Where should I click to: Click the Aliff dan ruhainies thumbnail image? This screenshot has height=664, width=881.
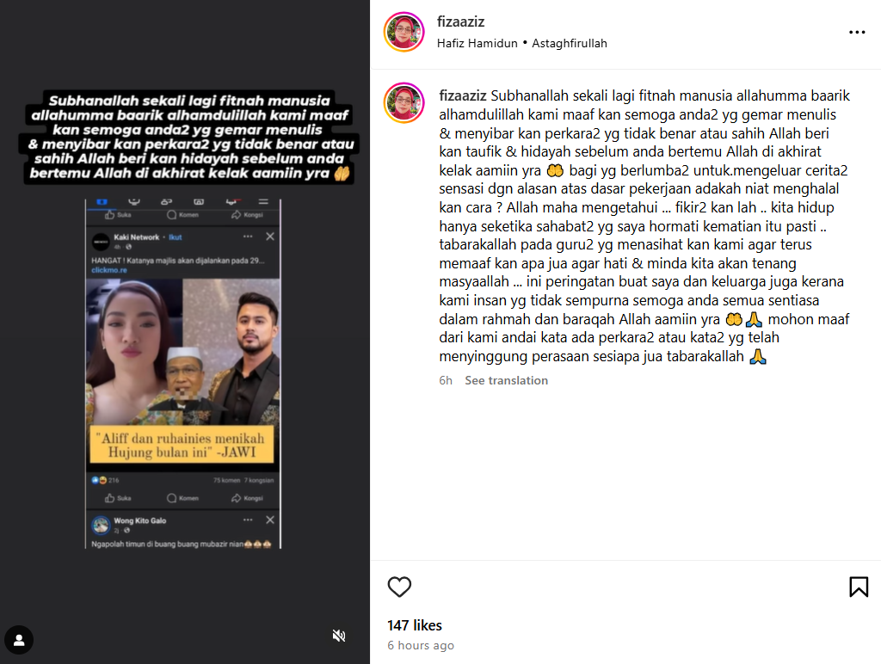click(182, 372)
